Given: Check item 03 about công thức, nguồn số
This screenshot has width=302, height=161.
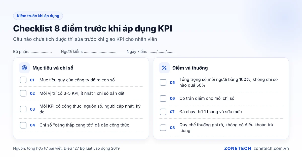Looking at the screenshot, I should (x=23, y=109).
